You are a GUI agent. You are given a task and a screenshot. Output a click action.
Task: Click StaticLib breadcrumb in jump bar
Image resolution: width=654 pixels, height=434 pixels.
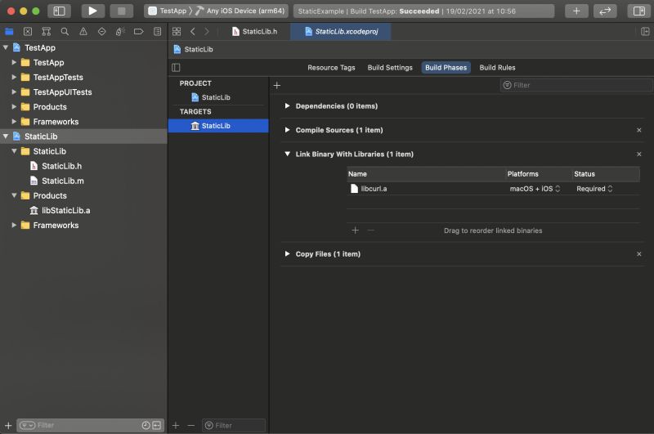(193, 49)
